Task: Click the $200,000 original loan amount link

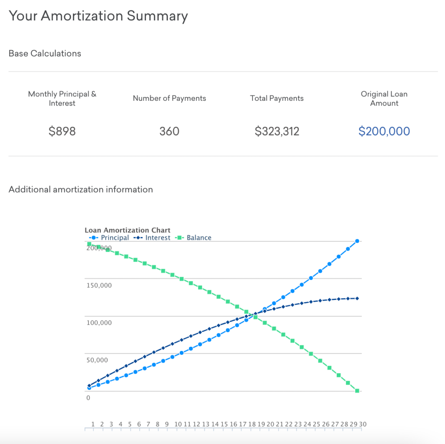Action: [x=384, y=131]
